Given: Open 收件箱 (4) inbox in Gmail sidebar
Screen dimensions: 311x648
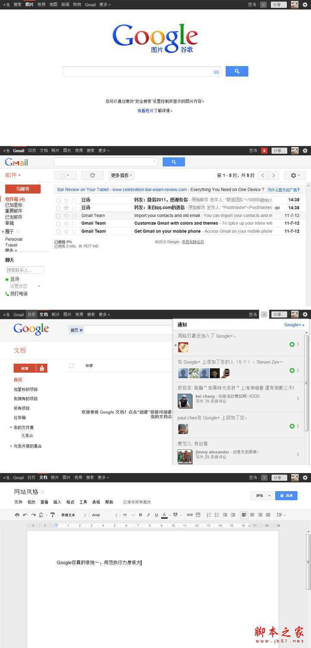Looking at the screenshot, I should (15, 199).
